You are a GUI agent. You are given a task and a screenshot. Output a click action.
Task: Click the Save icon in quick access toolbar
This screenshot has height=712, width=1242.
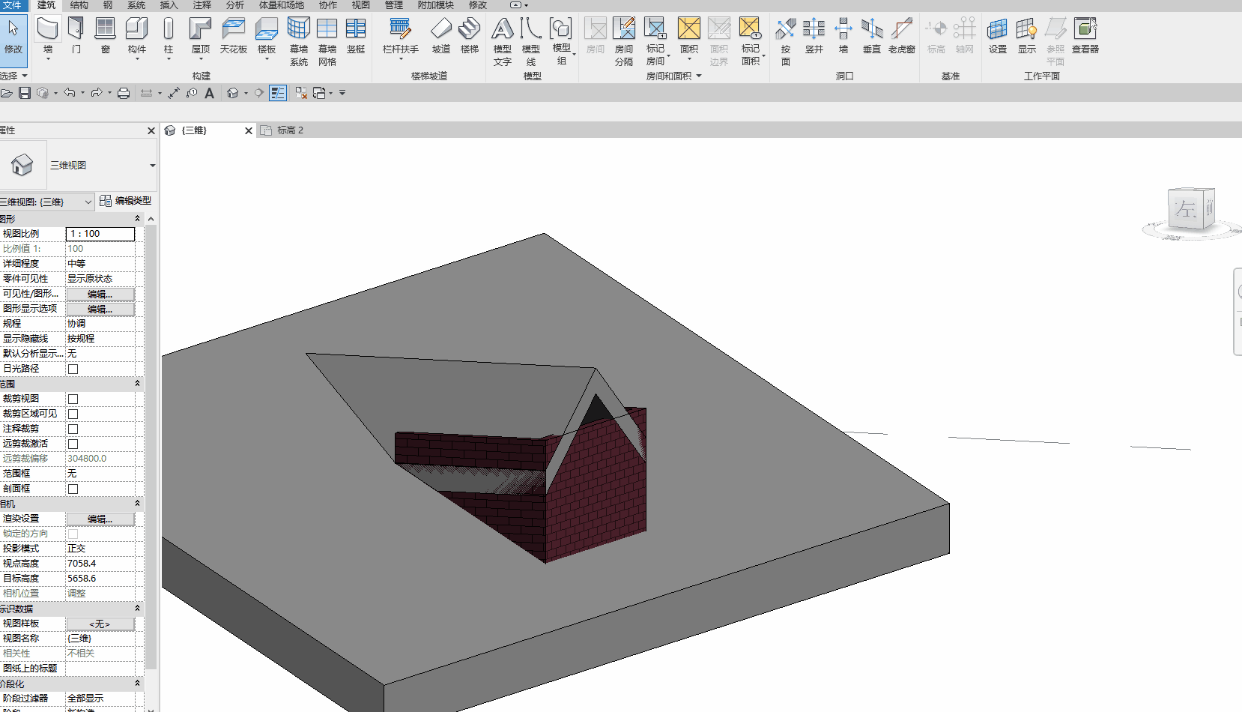click(x=25, y=93)
